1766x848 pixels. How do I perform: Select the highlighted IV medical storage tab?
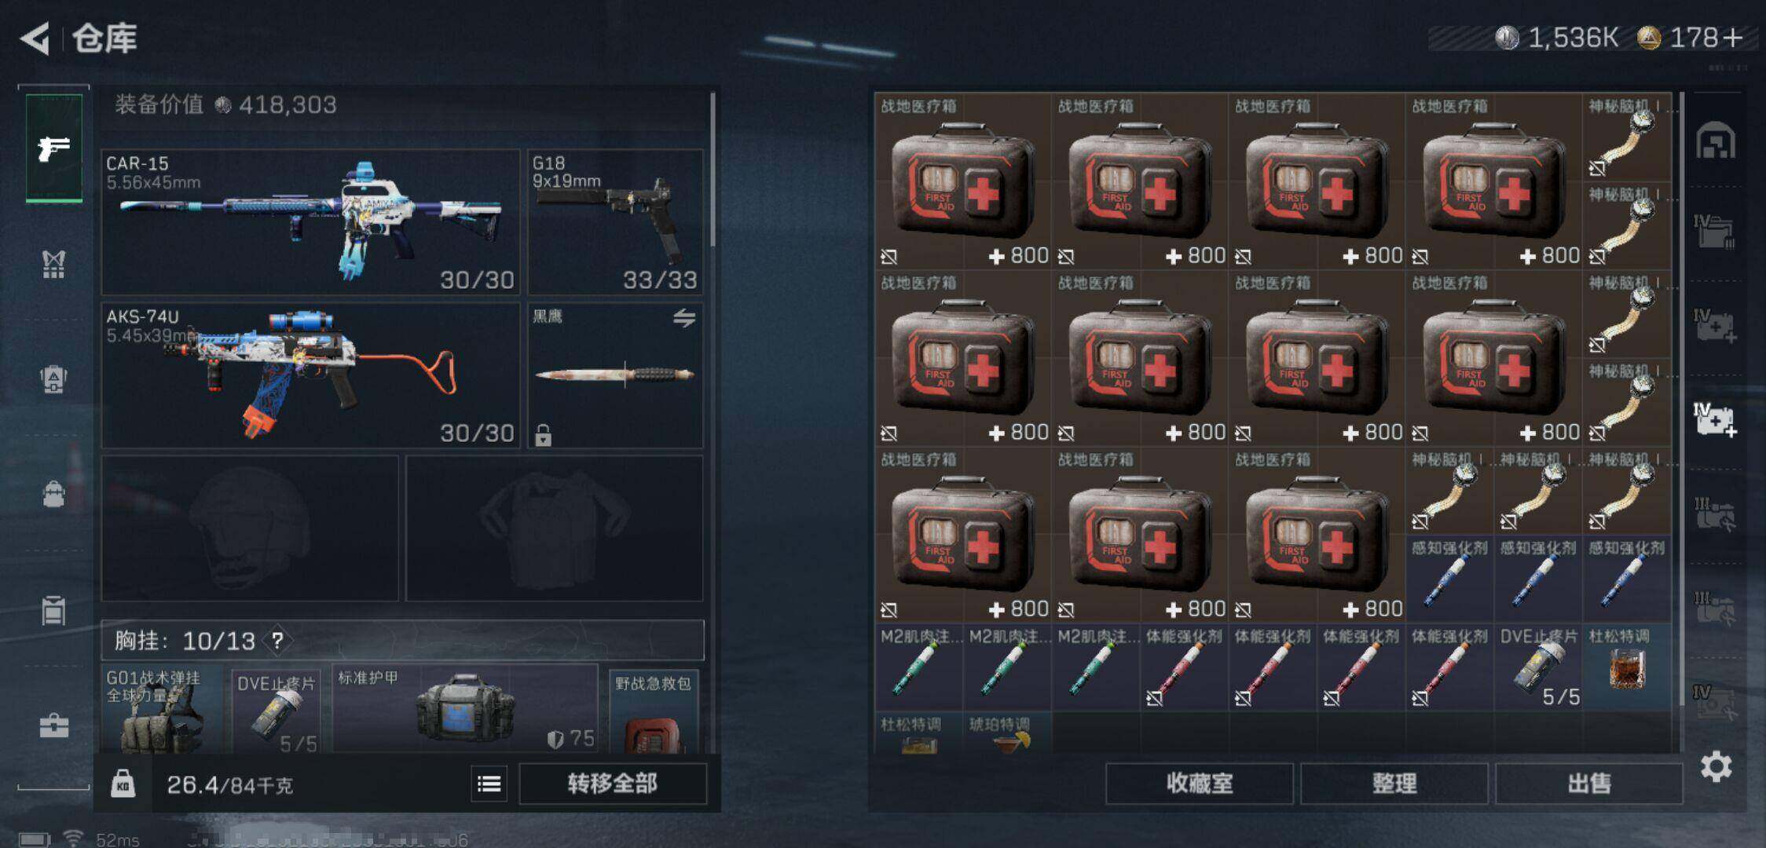point(1716,420)
